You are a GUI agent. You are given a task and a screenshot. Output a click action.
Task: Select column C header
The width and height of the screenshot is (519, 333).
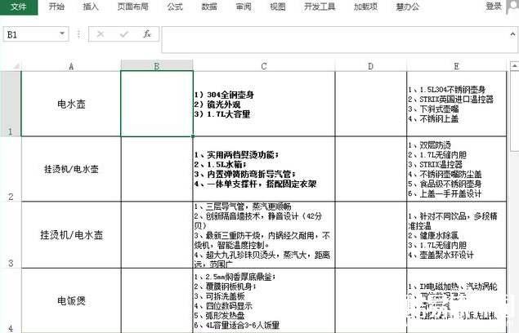pyautogui.click(x=264, y=66)
